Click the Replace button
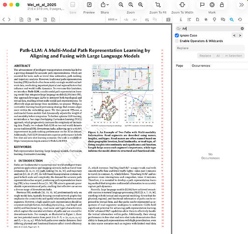 coord(205,56)
